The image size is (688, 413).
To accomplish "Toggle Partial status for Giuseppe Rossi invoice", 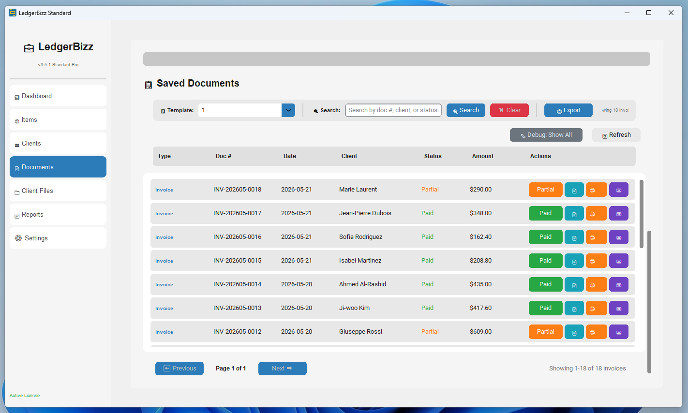I will click(546, 332).
